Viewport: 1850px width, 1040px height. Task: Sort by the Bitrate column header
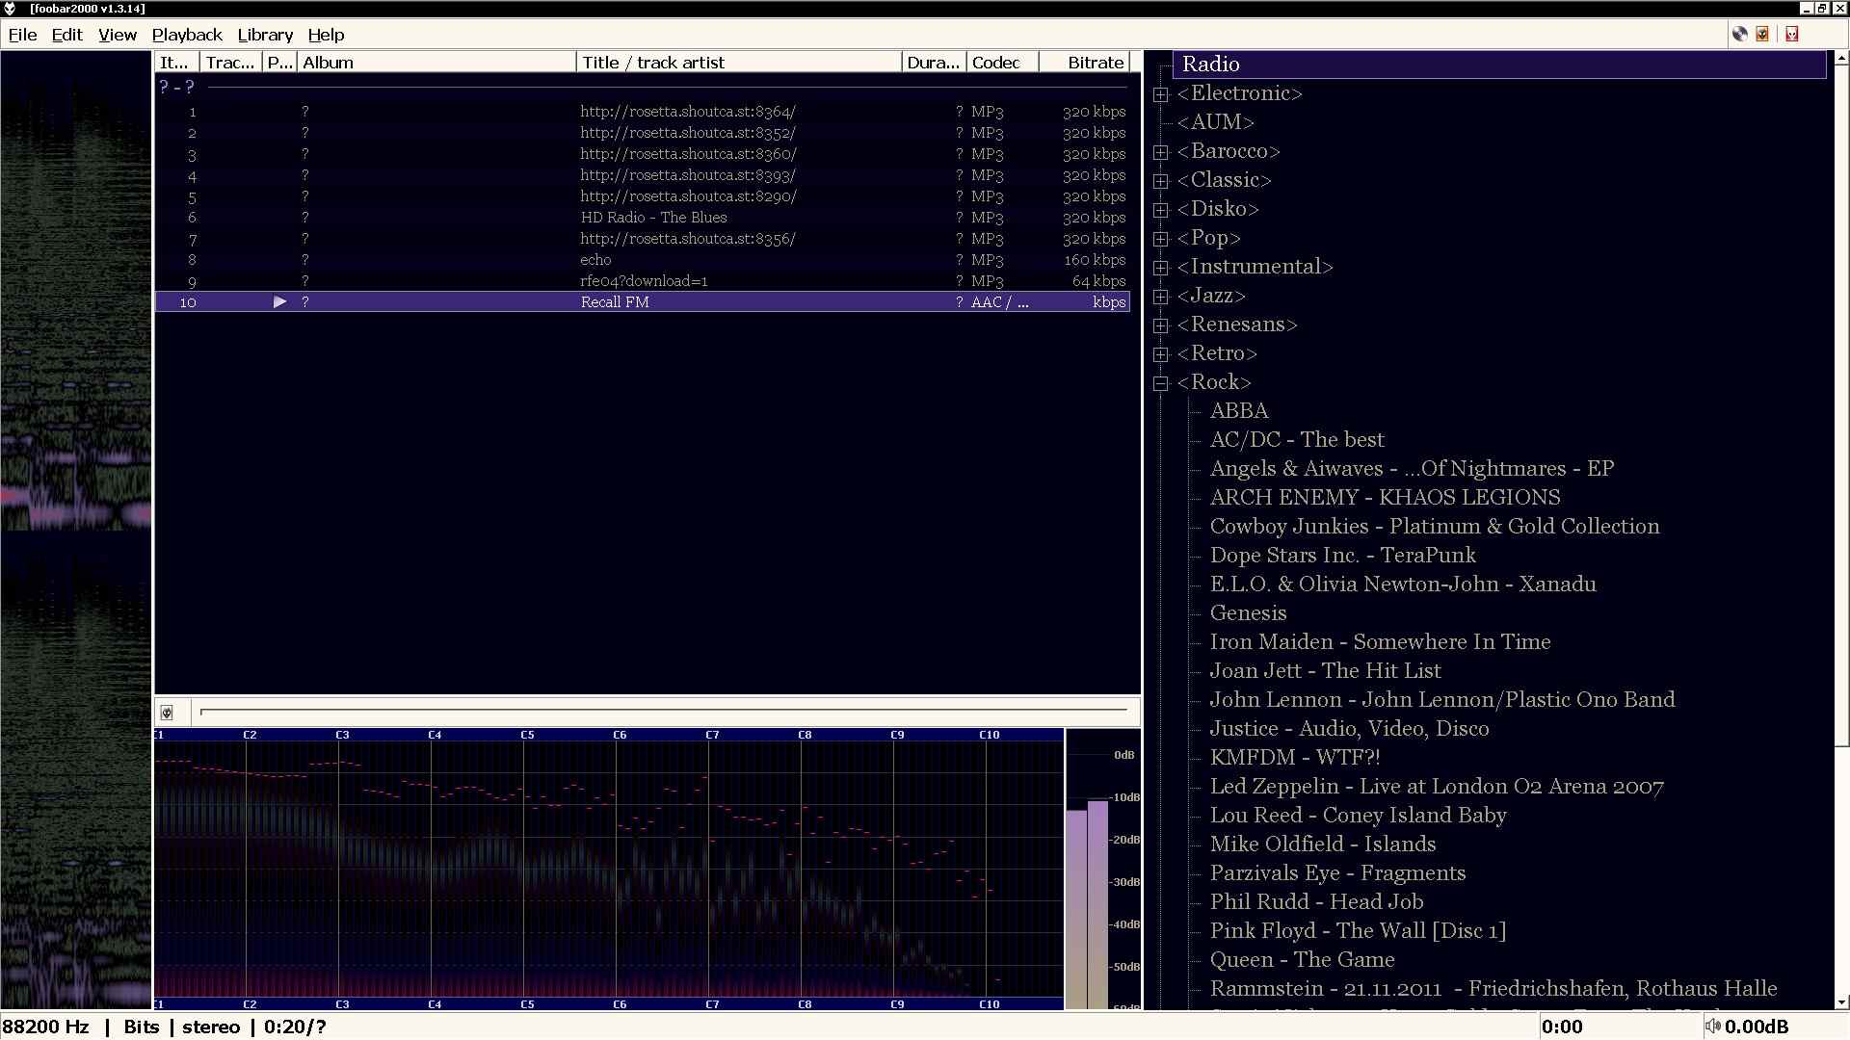pyautogui.click(x=1095, y=63)
